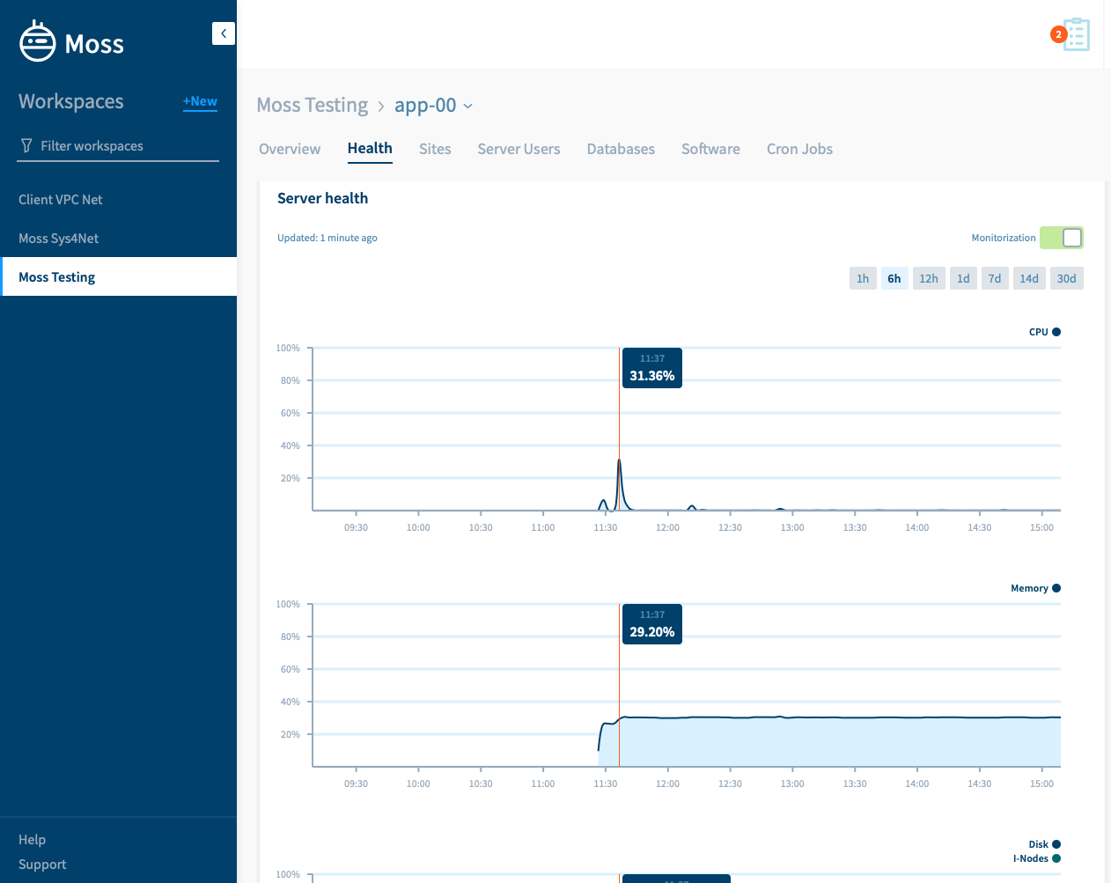Screen dimensions: 1111x883
Task: Toggle the I-Nodes legend dot
Action: (x=1056, y=858)
